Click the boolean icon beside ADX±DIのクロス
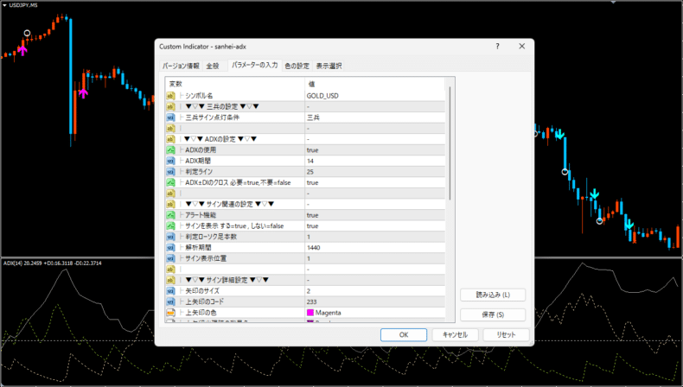Image resolution: width=683 pixels, height=387 pixels. [x=171, y=182]
